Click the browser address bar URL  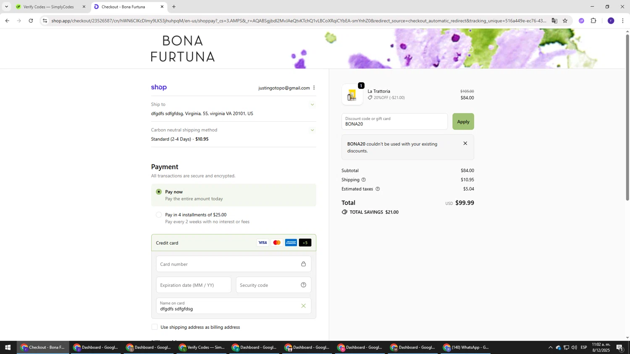[x=298, y=21]
